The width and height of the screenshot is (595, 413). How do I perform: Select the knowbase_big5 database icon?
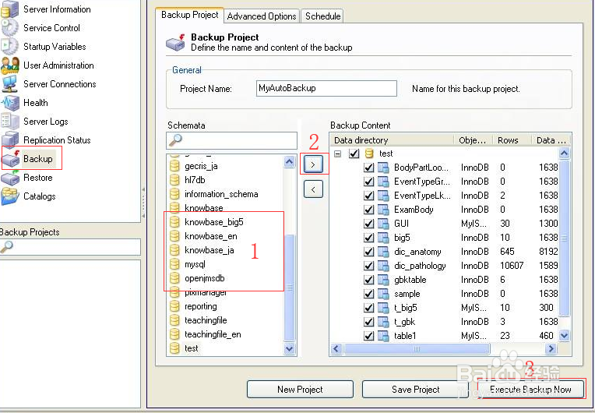pos(174,222)
